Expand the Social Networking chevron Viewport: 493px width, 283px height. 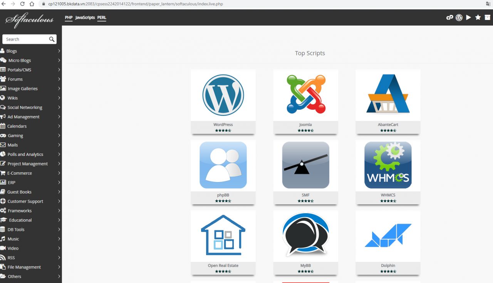(59, 108)
